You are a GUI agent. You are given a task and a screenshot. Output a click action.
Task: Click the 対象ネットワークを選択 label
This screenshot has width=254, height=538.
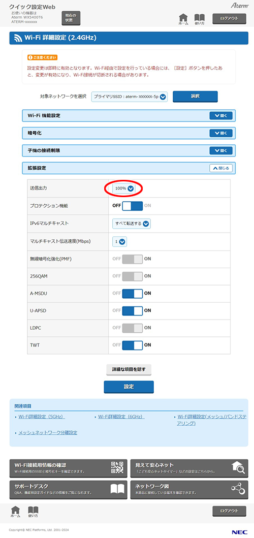pyautogui.click(x=63, y=97)
